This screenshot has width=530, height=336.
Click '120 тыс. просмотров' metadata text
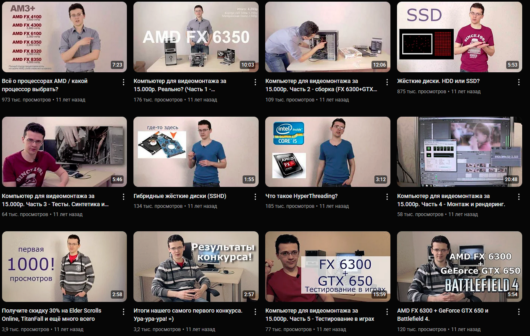422,329
